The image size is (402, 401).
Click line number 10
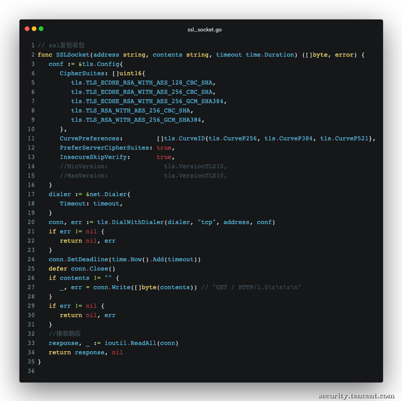coord(31,129)
